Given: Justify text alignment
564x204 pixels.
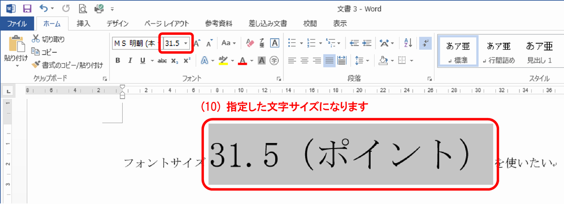Looking at the screenshot, I should (329, 60).
